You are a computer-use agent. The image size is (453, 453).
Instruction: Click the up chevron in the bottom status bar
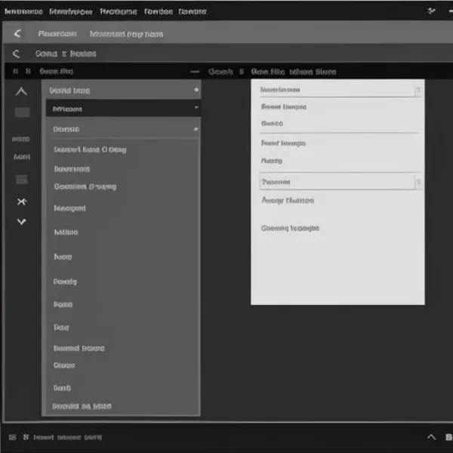(431, 436)
